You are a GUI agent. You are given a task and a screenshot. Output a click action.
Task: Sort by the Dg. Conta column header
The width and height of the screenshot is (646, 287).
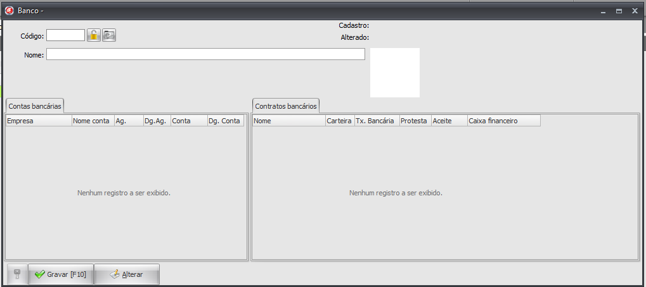click(x=225, y=121)
